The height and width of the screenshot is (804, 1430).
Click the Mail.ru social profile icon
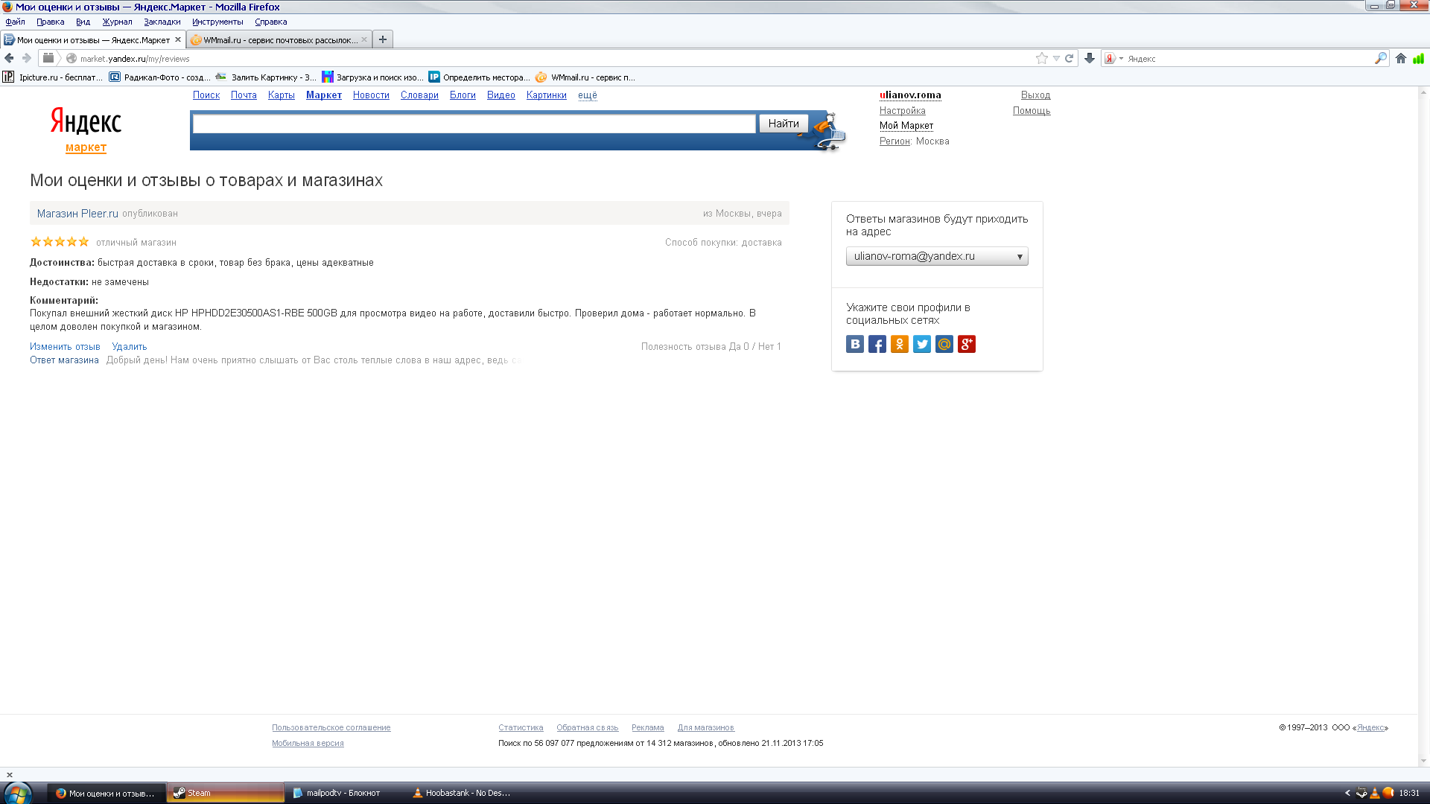click(944, 344)
